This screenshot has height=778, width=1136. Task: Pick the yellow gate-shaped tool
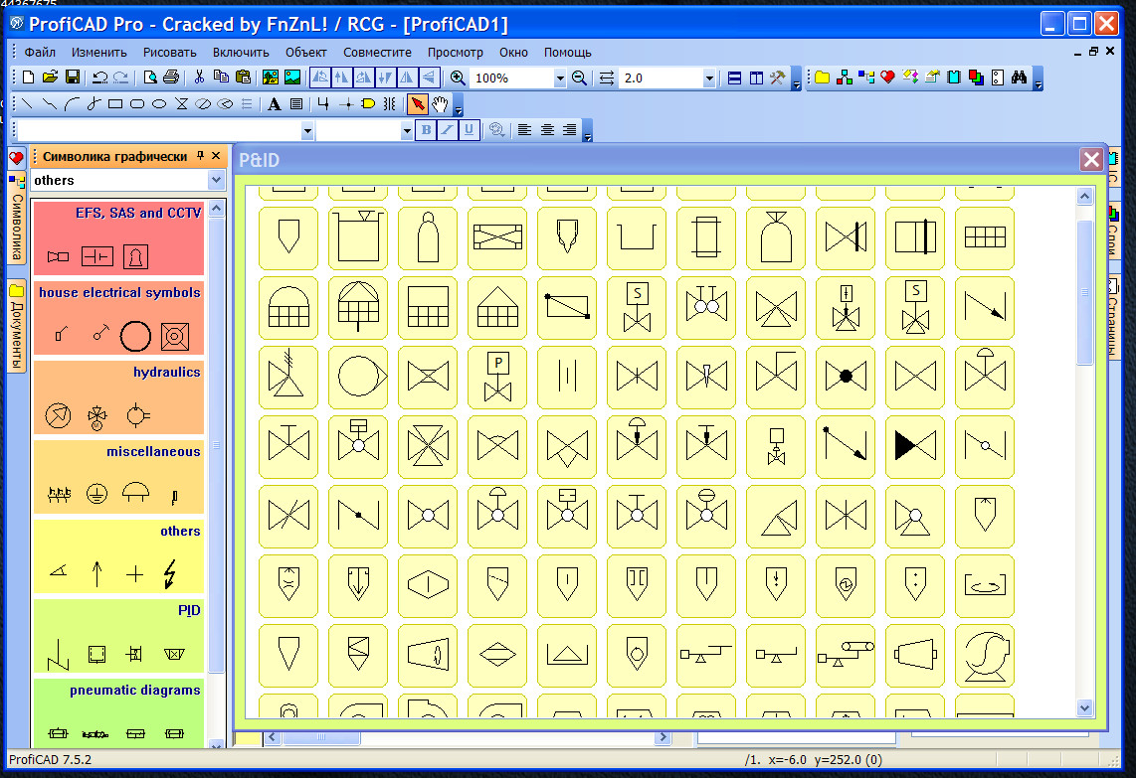368,104
